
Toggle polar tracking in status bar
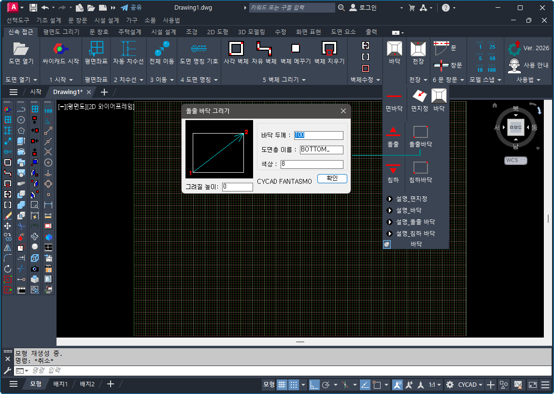326,384
